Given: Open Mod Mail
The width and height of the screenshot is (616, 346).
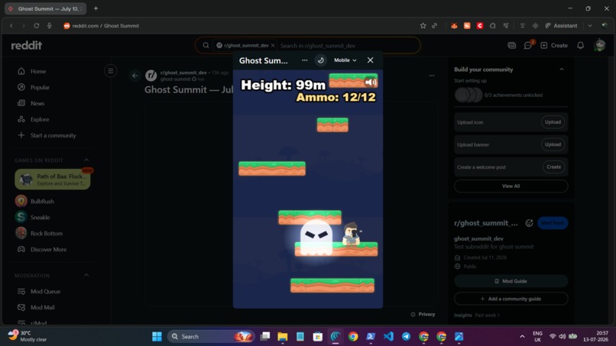Looking at the screenshot, I should [43, 308].
